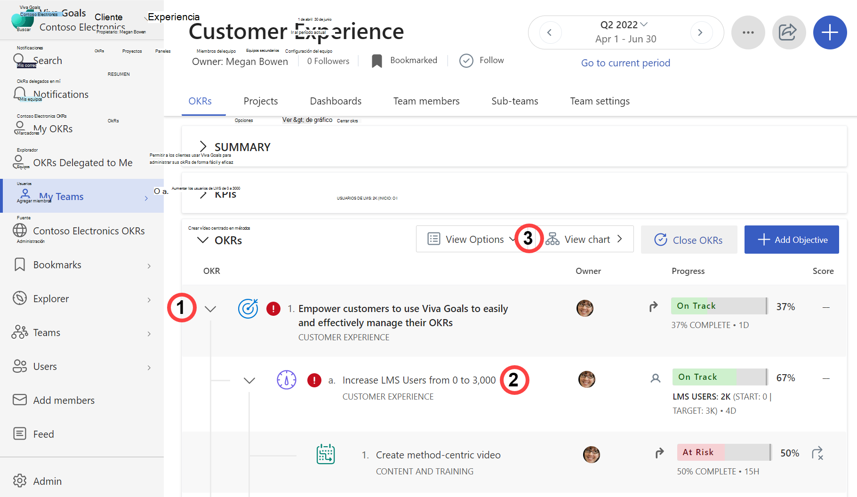Collapse the Empower customers objective
Viewport: 857px width, 497px height.
tap(210, 309)
